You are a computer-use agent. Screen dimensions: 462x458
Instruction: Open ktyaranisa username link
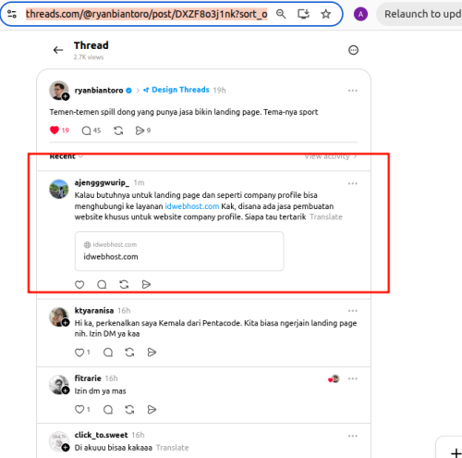94,311
